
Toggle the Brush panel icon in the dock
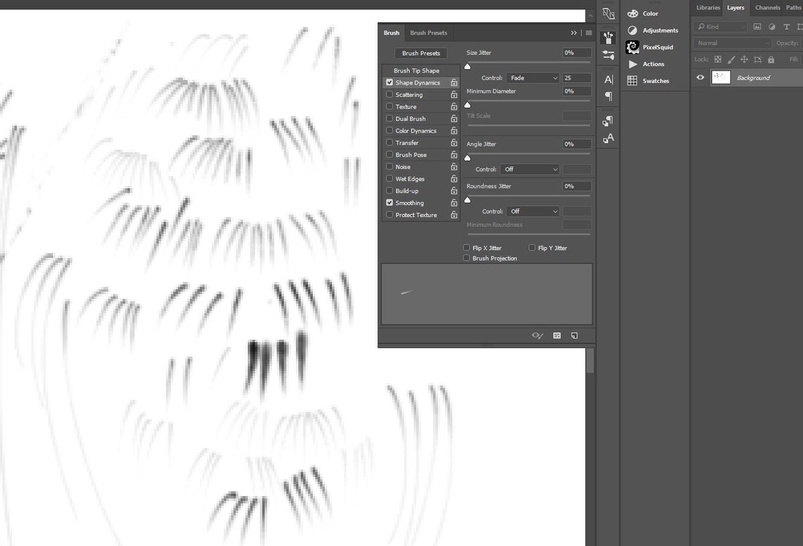pyautogui.click(x=608, y=37)
